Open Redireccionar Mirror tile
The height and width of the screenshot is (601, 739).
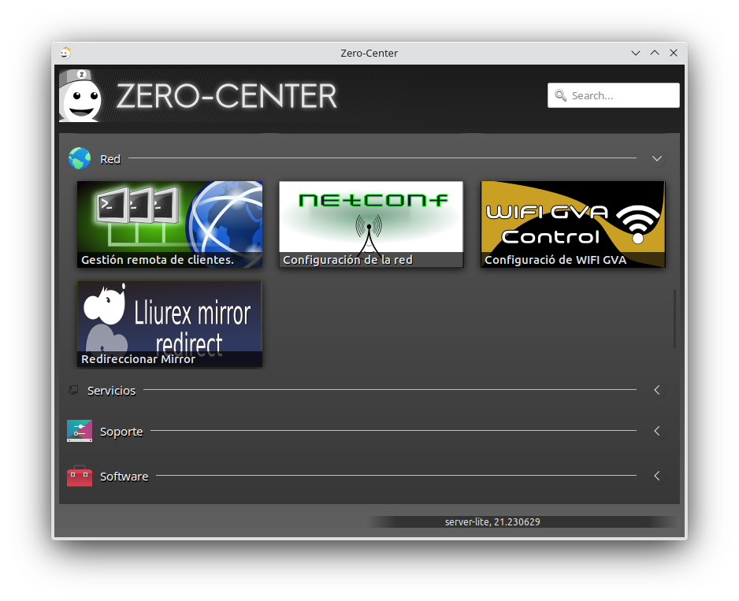169,324
